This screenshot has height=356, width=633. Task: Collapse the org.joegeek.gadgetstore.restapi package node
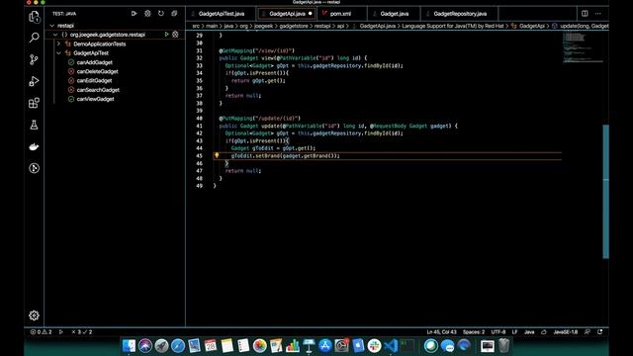point(55,35)
